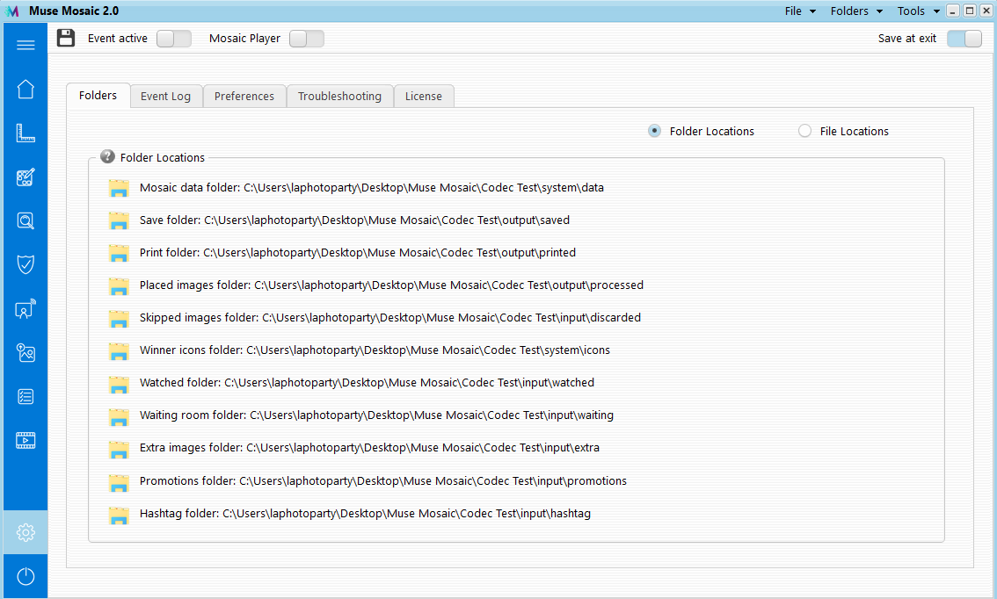Toggle the Save at exit switch
Screen dimensions: 997x599
tap(964, 39)
